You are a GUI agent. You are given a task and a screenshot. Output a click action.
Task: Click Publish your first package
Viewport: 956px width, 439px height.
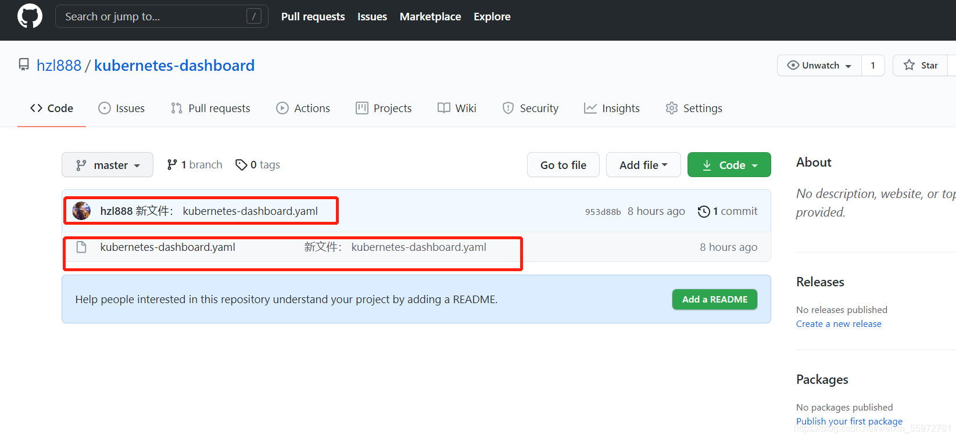tap(849, 422)
